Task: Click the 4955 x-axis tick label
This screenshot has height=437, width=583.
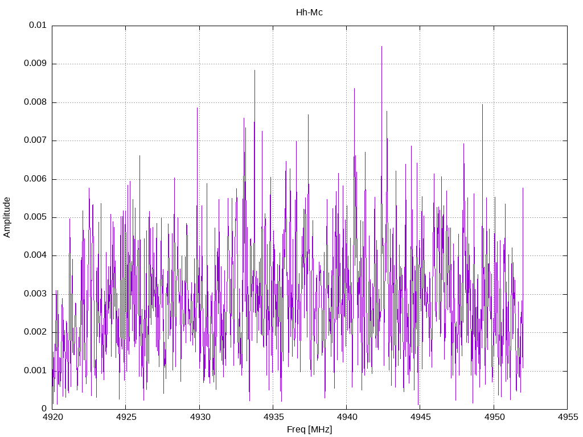Action: coord(568,417)
